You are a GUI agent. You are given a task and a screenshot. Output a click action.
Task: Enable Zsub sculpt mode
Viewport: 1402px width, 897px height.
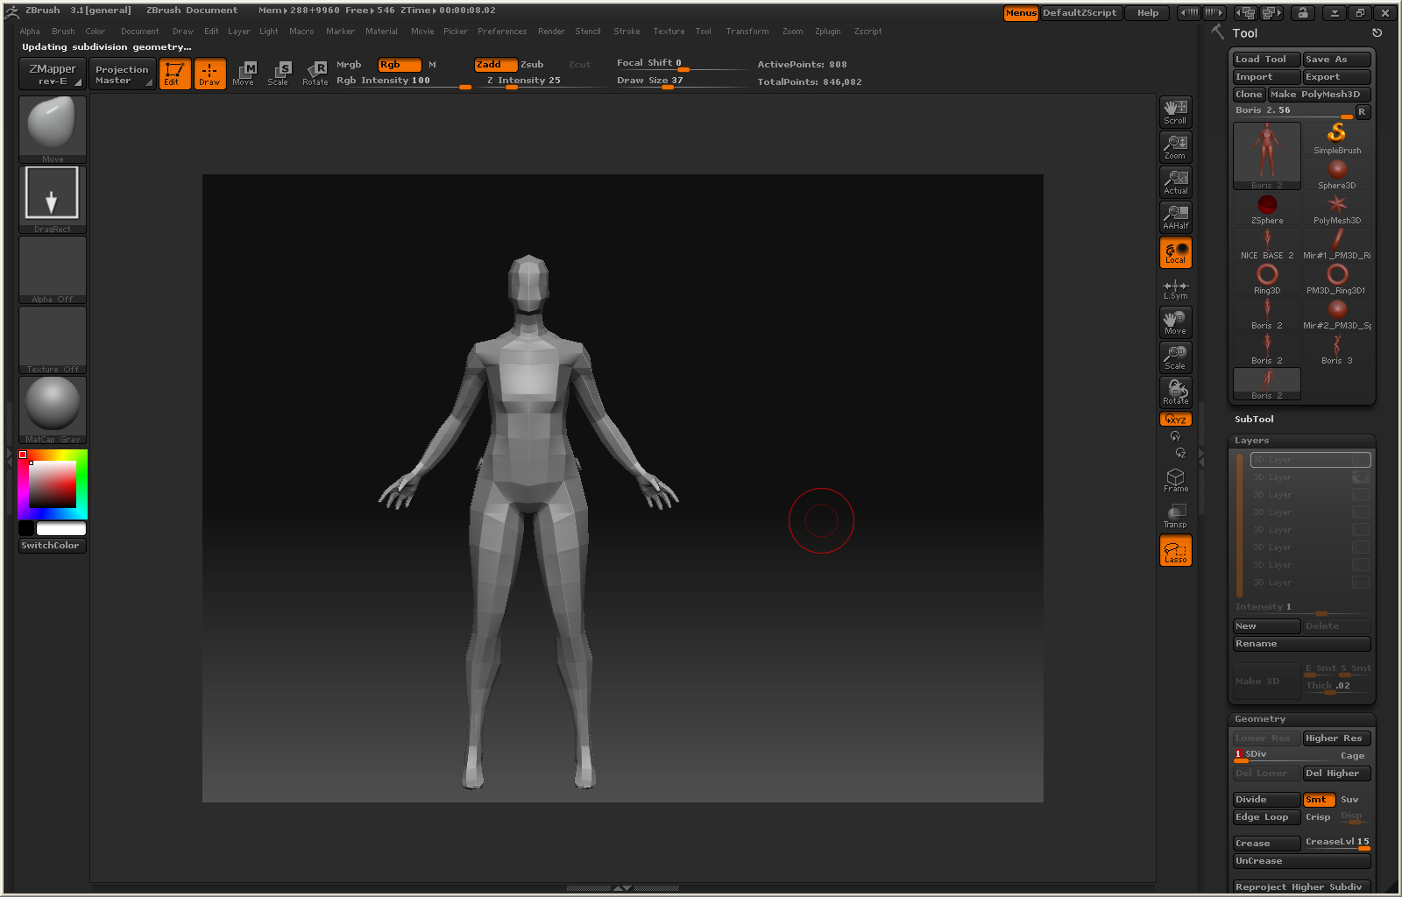point(532,65)
